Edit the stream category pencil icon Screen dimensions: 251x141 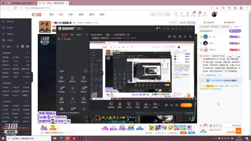(108, 38)
